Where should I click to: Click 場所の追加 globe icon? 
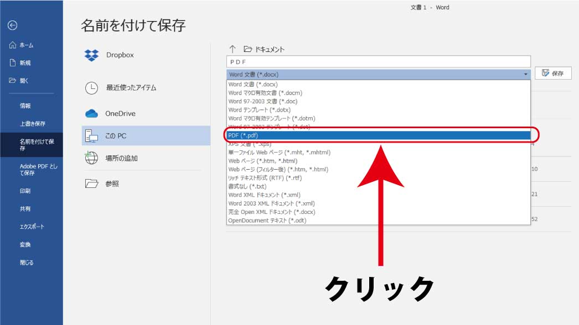(91, 158)
